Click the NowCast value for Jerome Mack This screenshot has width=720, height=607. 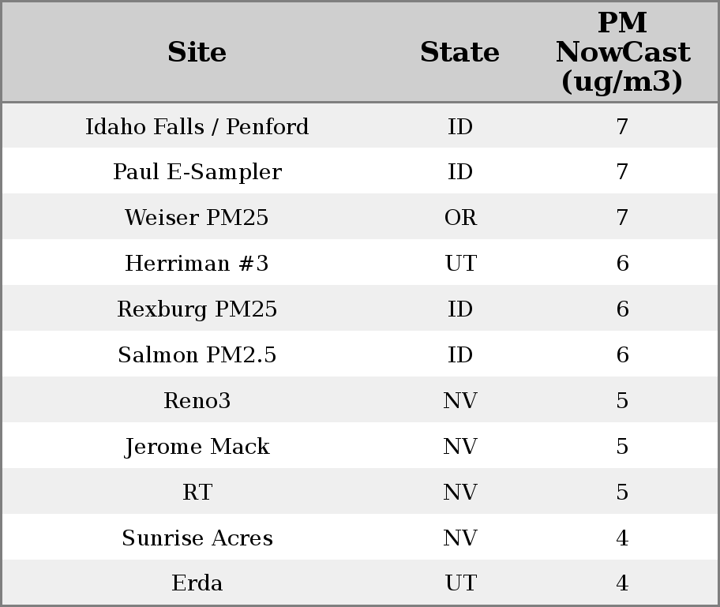point(622,447)
